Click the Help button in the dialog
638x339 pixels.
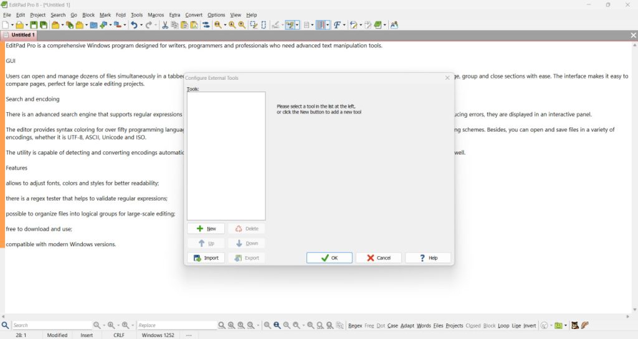point(428,258)
